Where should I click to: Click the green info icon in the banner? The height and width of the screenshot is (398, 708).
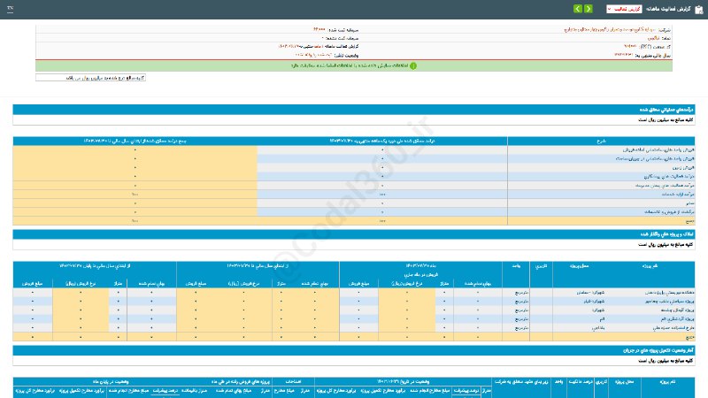(x=412, y=65)
